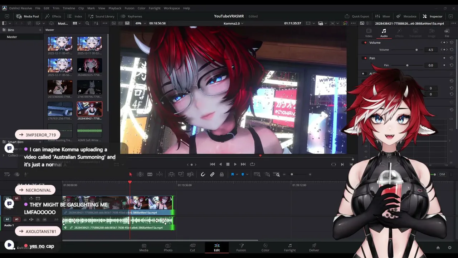Open the viewer zoom dropdown showing 49%
Viewport: 458px width, 258px height.
pyautogui.click(x=140, y=23)
